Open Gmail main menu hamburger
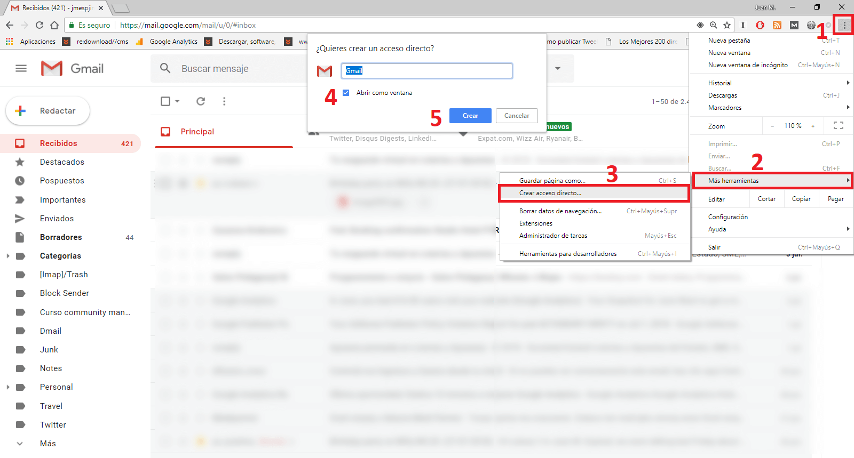854x458 pixels. click(x=21, y=68)
